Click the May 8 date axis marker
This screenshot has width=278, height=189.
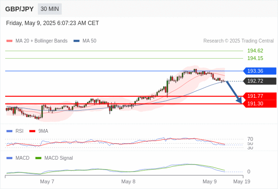click(x=128, y=181)
